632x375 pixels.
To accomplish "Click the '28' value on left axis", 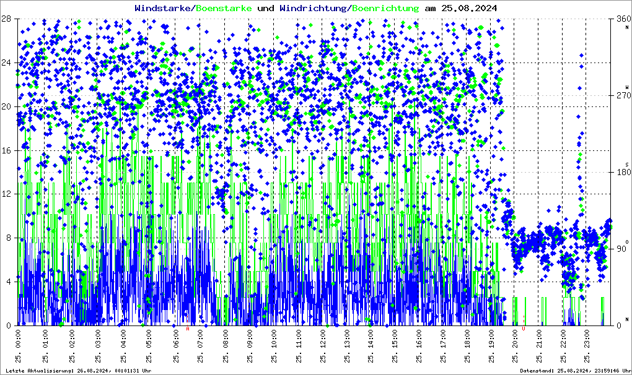I will (6, 19).
